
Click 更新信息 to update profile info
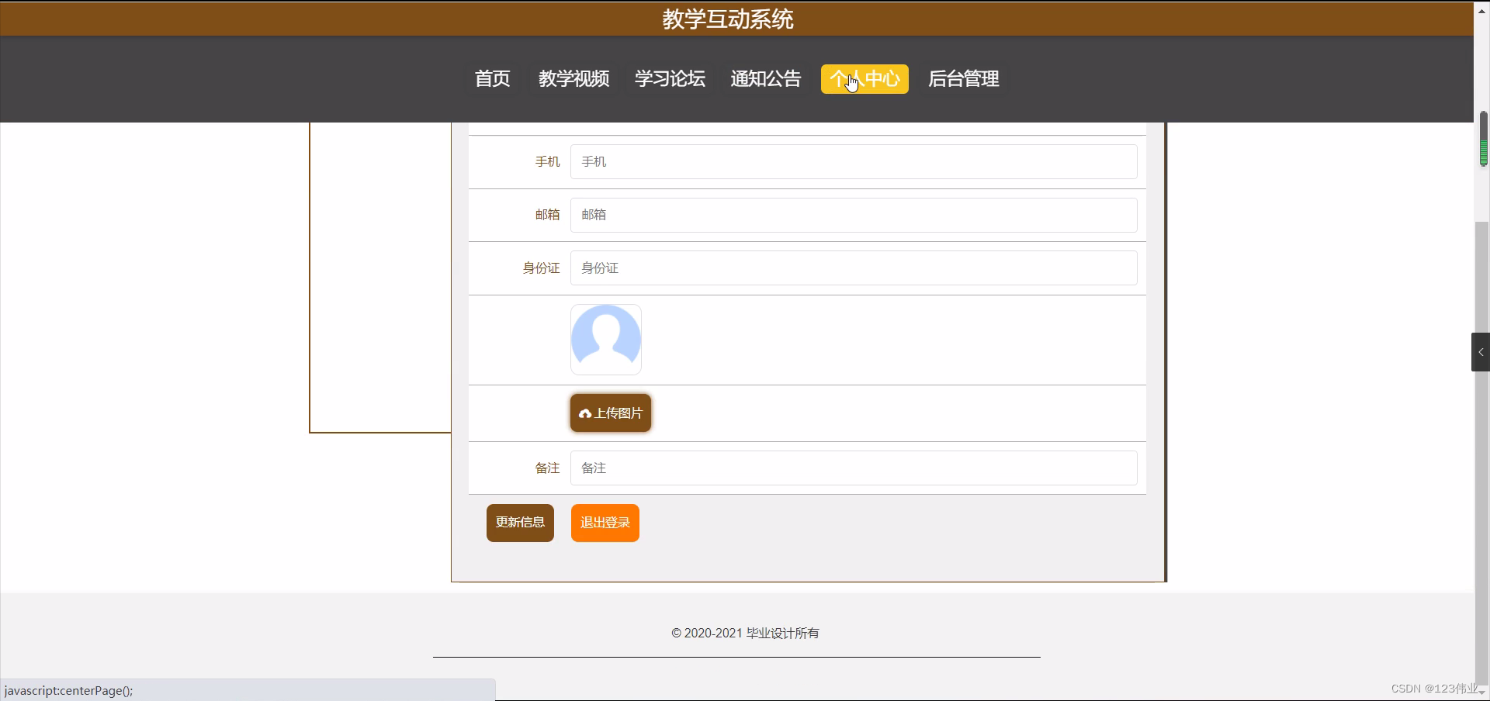[x=519, y=522]
